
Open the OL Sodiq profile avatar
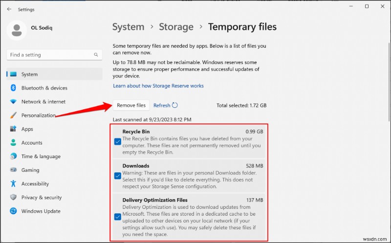tap(17, 30)
